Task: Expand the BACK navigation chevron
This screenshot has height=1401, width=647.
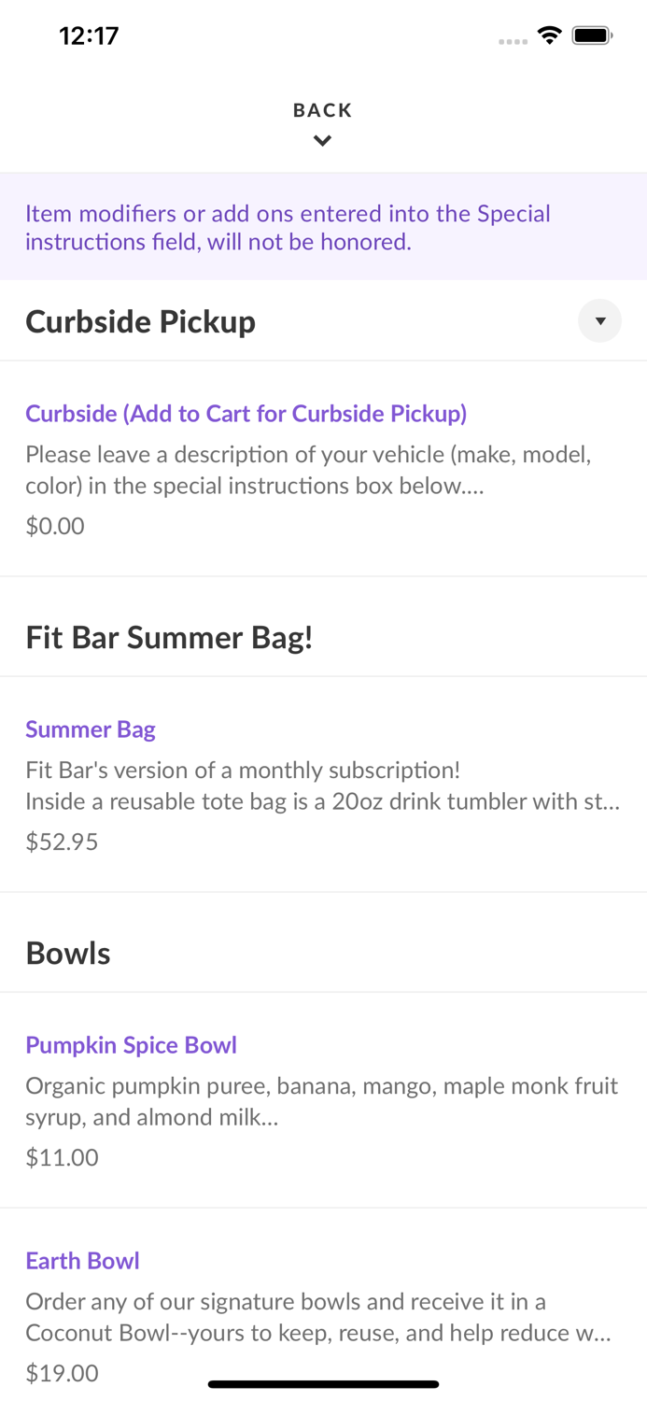Action: pyautogui.click(x=323, y=140)
